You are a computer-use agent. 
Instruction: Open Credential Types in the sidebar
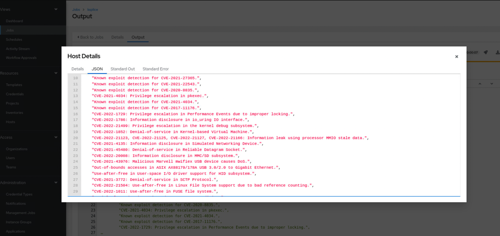(x=19, y=194)
